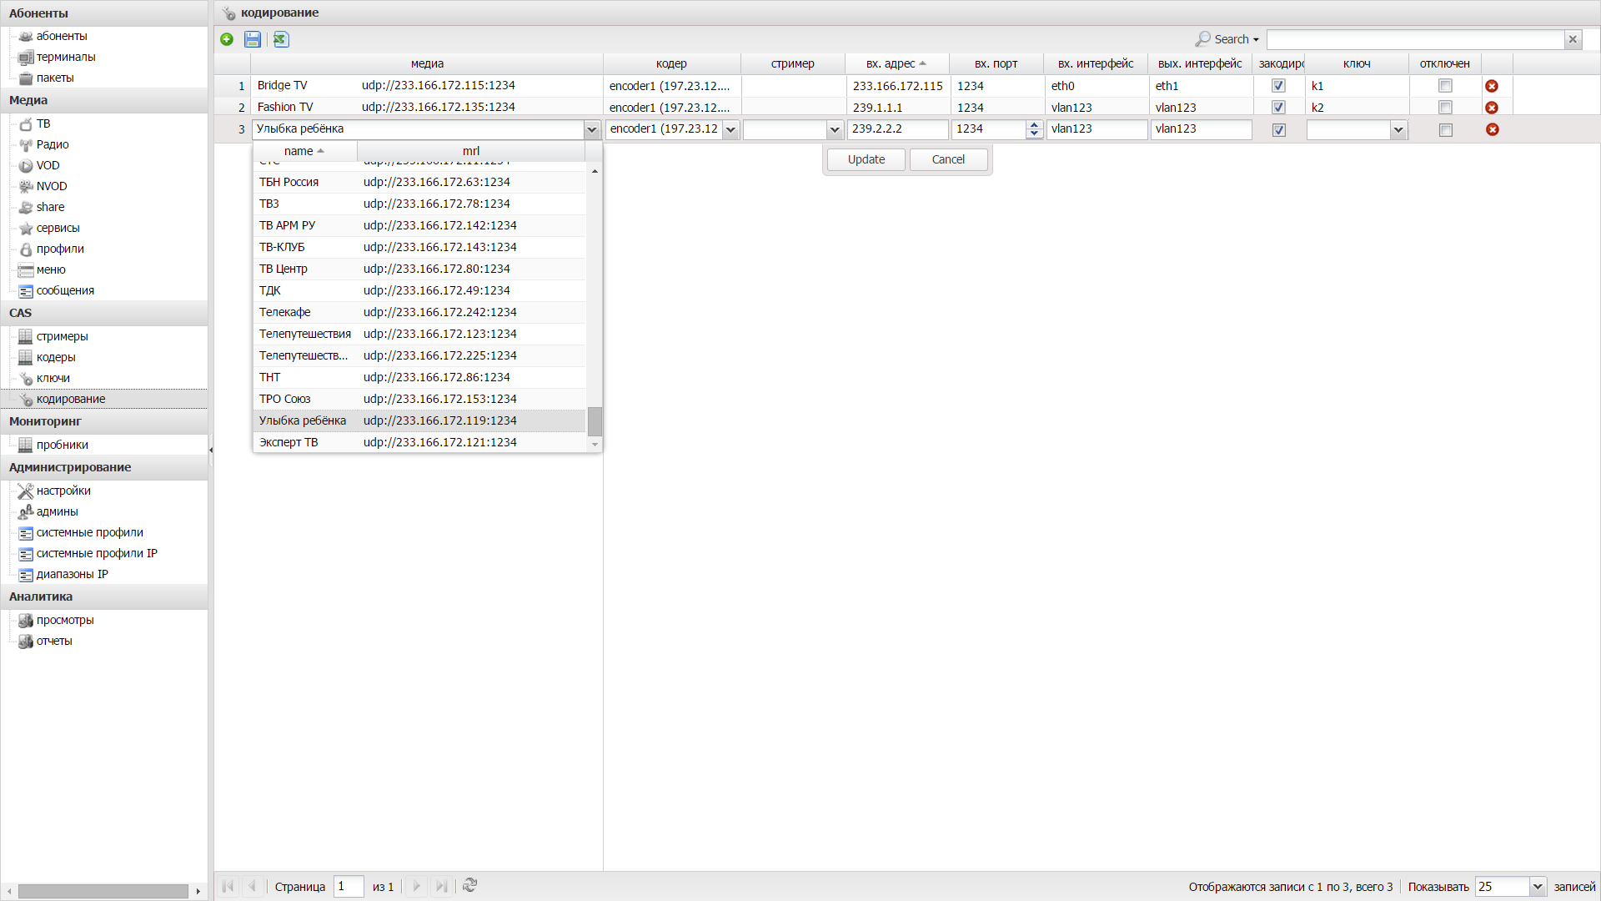Click the refresh/reload page icon
The width and height of the screenshot is (1601, 901).
(x=470, y=887)
